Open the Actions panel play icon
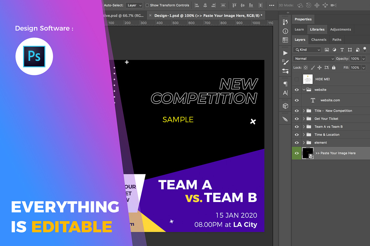Screen dimensions: 370x246 (285, 53)
